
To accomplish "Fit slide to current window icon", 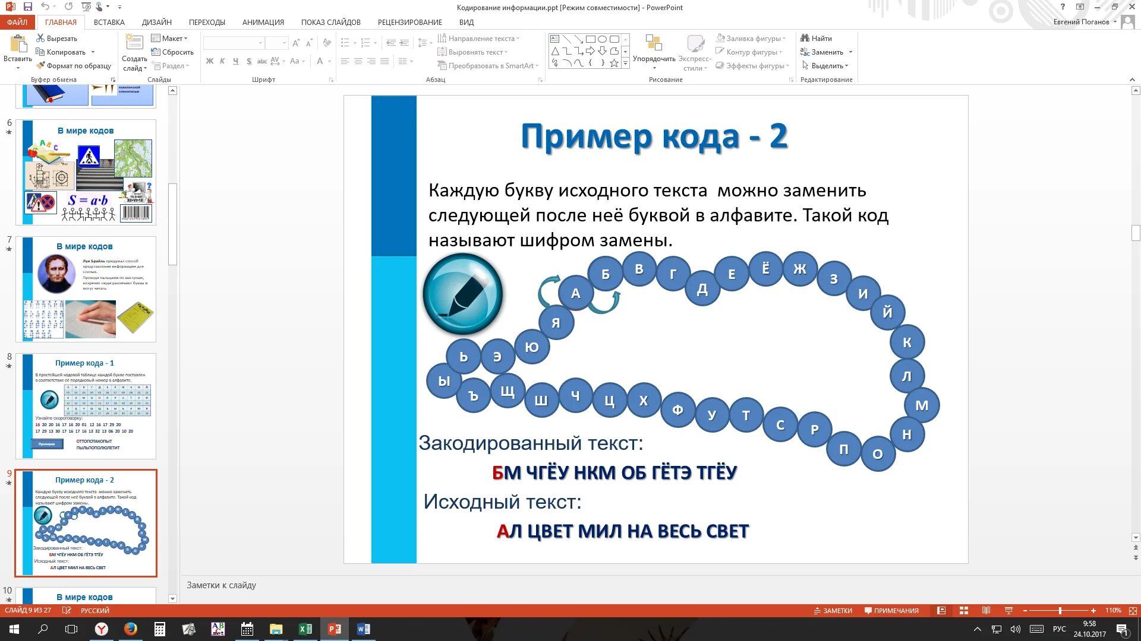I will tap(1133, 611).
